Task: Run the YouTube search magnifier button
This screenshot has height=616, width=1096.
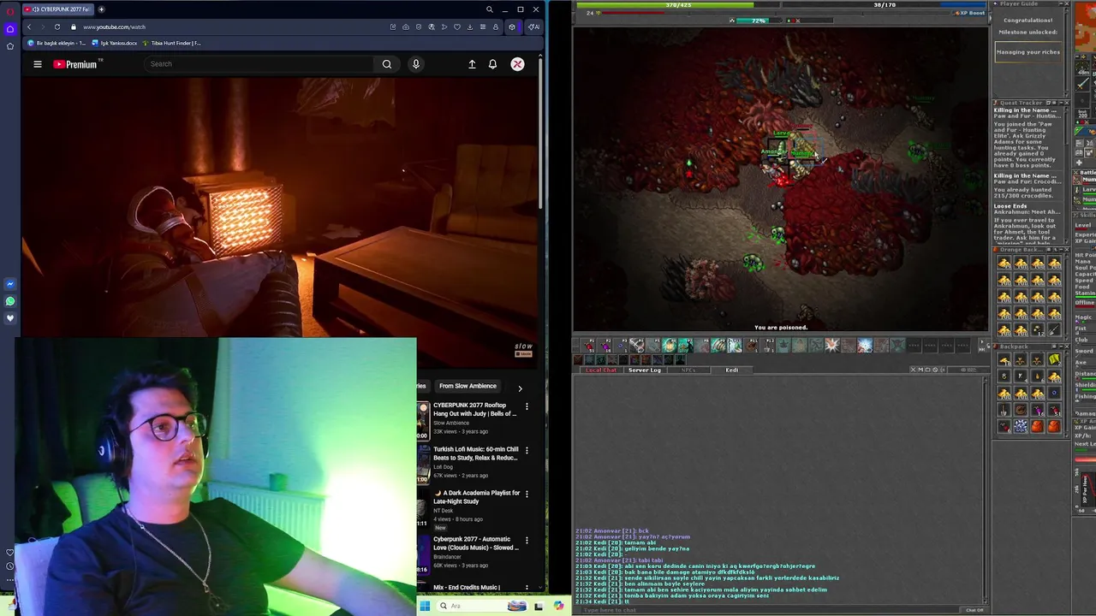Action: click(387, 64)
